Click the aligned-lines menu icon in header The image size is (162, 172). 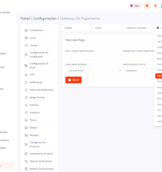point(156,6)
